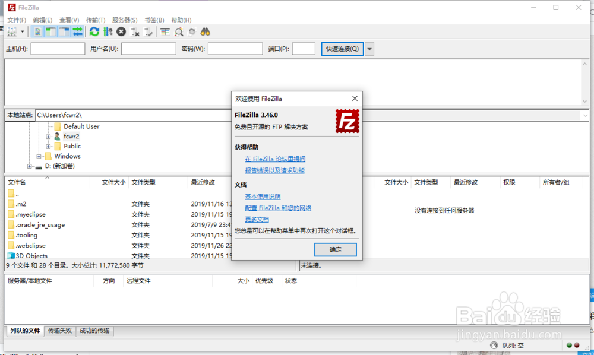Click the 端口(P) port field
Screen dimensions: 594x355
click(304, 49)
